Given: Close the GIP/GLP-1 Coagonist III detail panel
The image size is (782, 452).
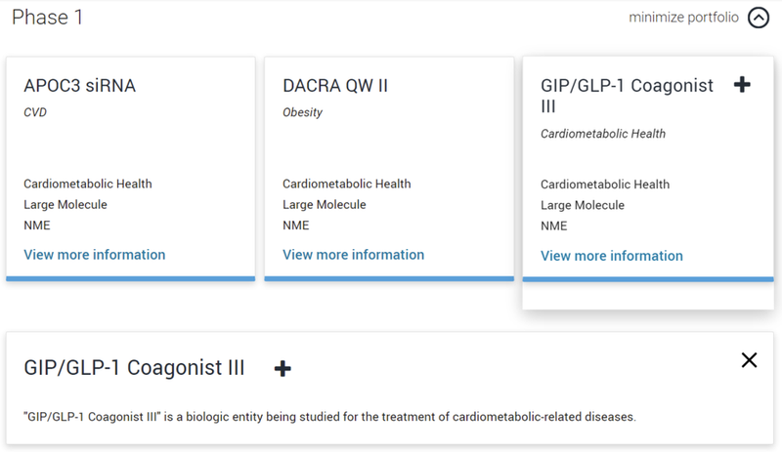Looking at the screenshot, I should click(749, 360).
